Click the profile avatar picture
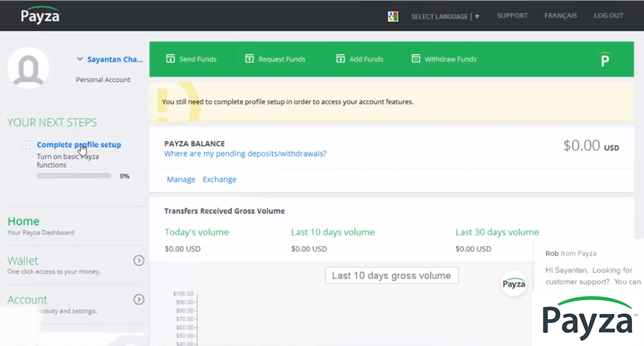 (x=28, y=68)
